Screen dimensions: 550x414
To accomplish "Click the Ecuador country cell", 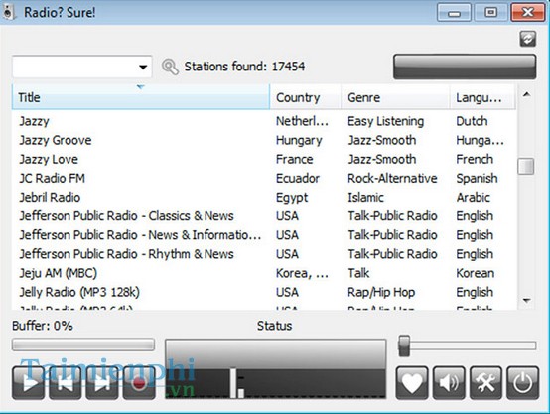I will pos(298,179).
